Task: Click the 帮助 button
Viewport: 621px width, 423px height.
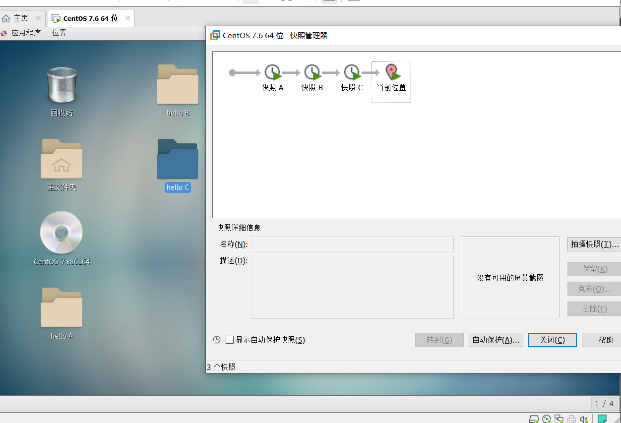Action: [602, 340]
